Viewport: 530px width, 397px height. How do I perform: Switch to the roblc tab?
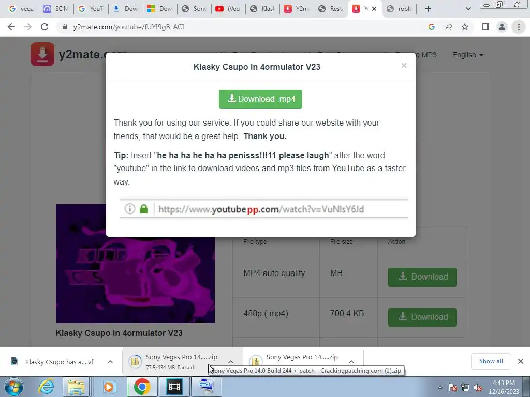pyautogui.click(x=400, y=9)
